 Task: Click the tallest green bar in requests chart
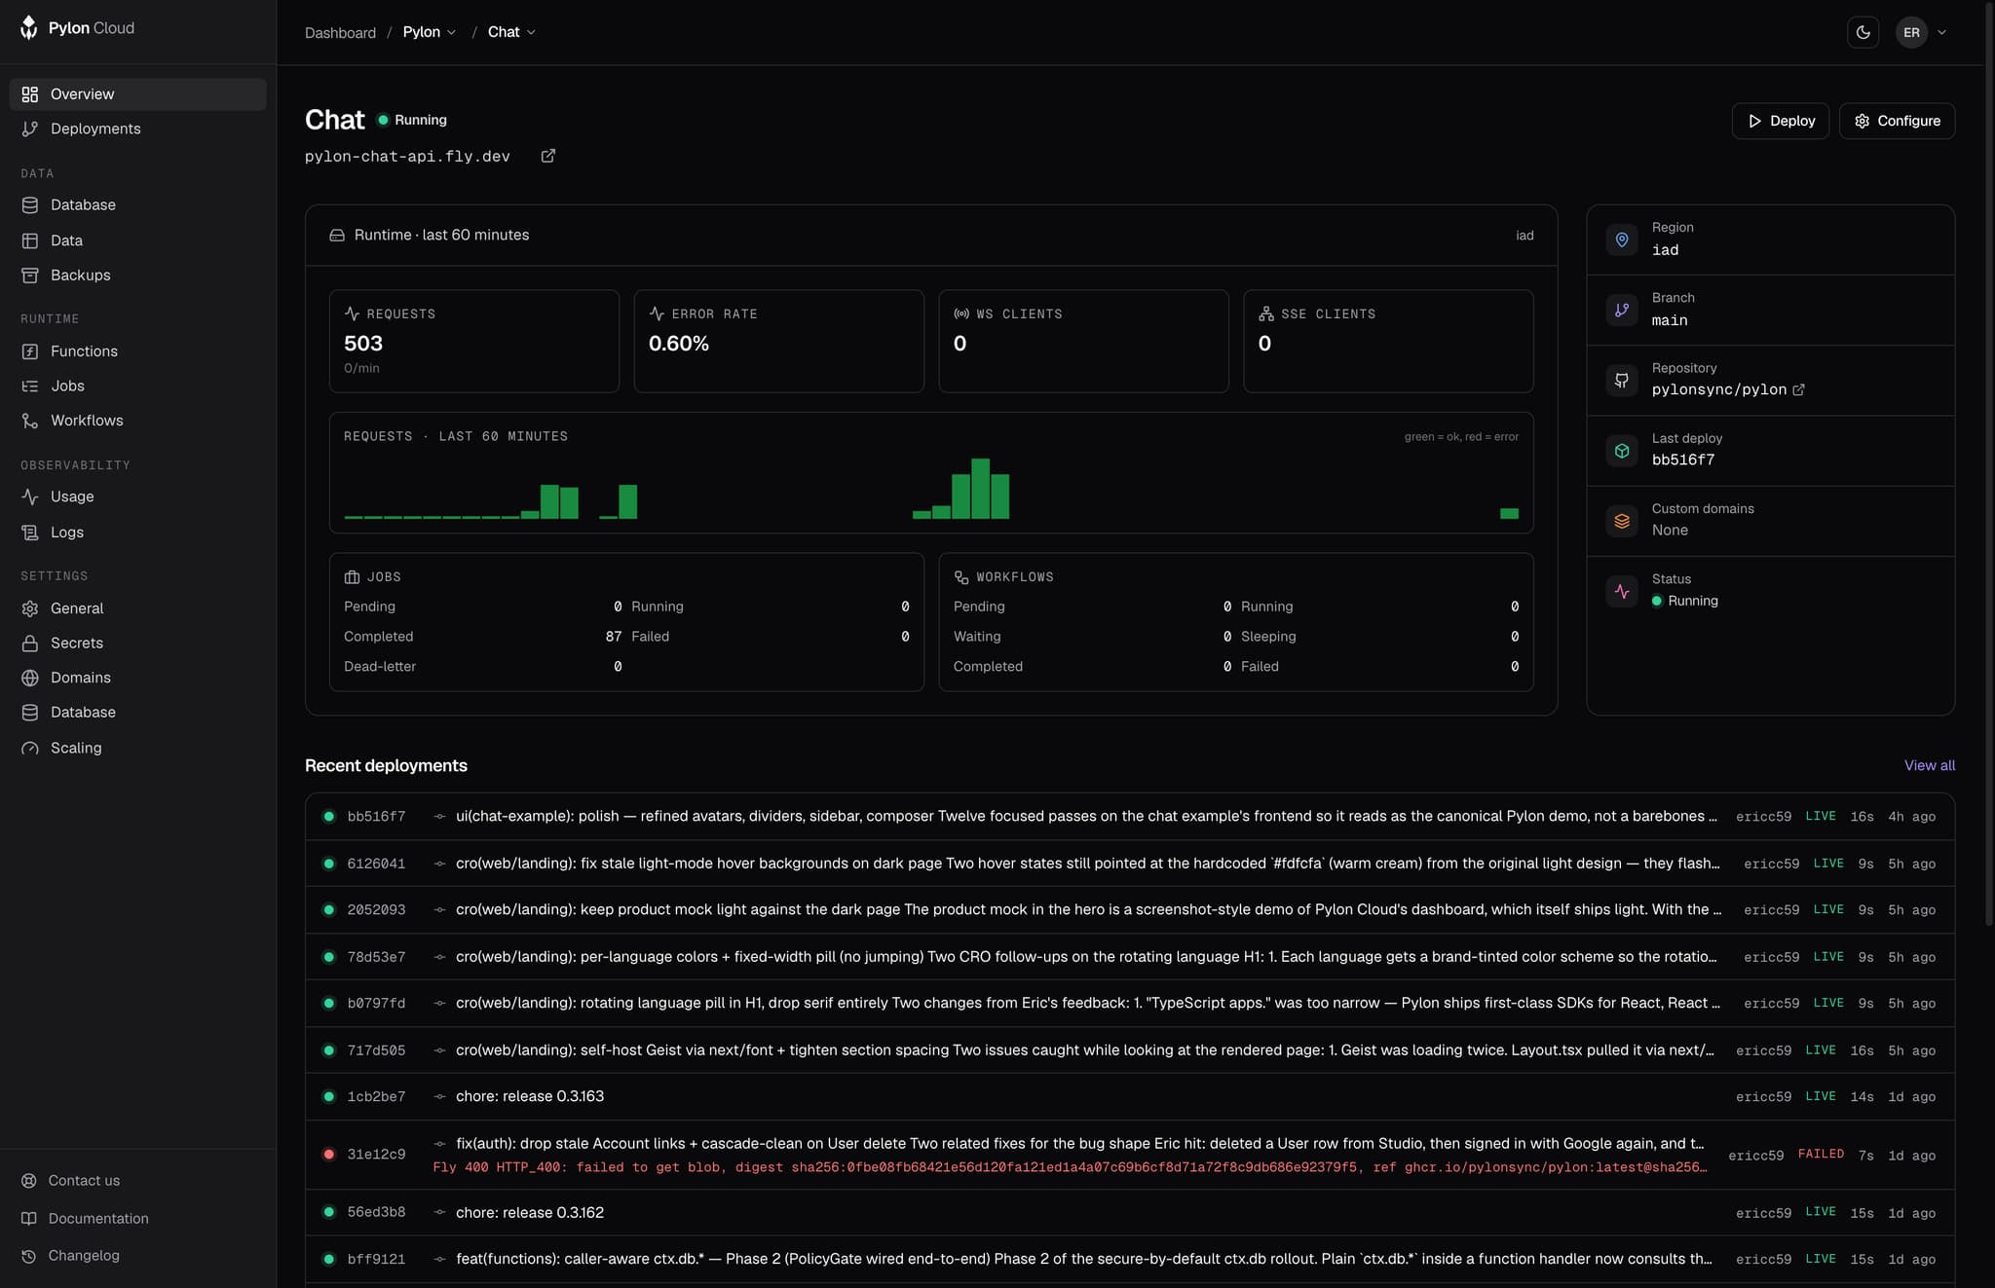(980, 489)
